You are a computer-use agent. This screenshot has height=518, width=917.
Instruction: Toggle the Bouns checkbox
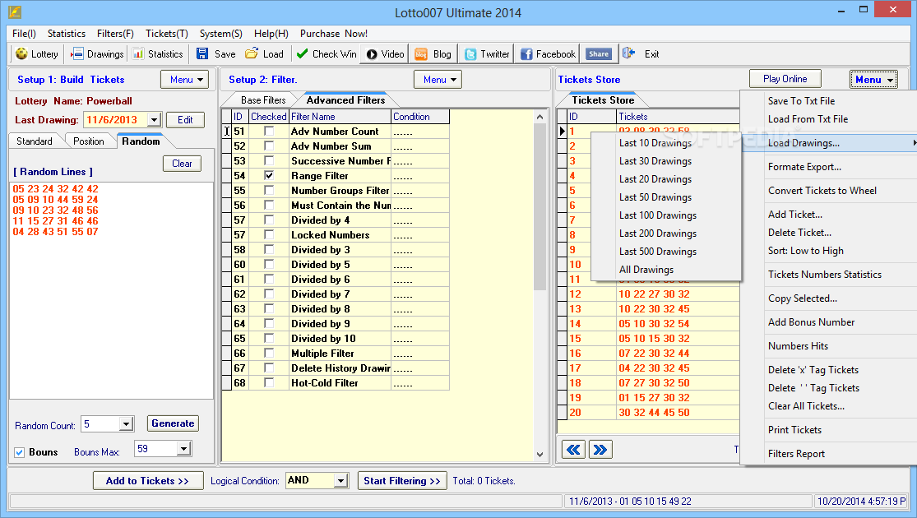[x=19, y=452]
